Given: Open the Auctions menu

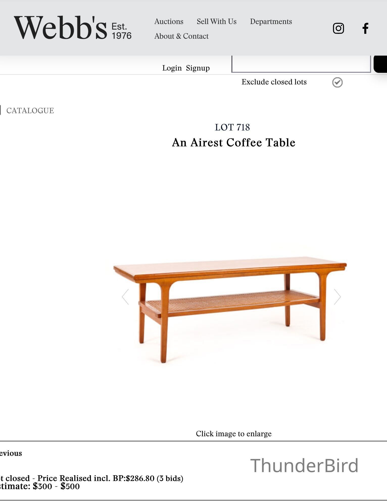Looking at the screenshot, I should 169,21.
